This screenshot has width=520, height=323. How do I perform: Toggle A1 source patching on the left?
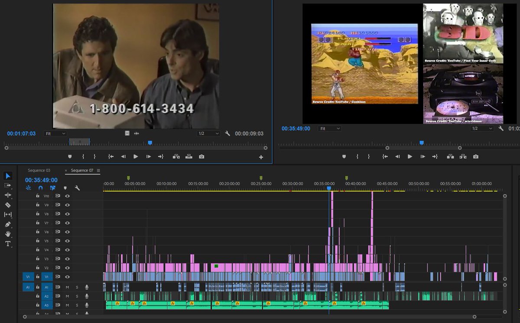[28, 287]
